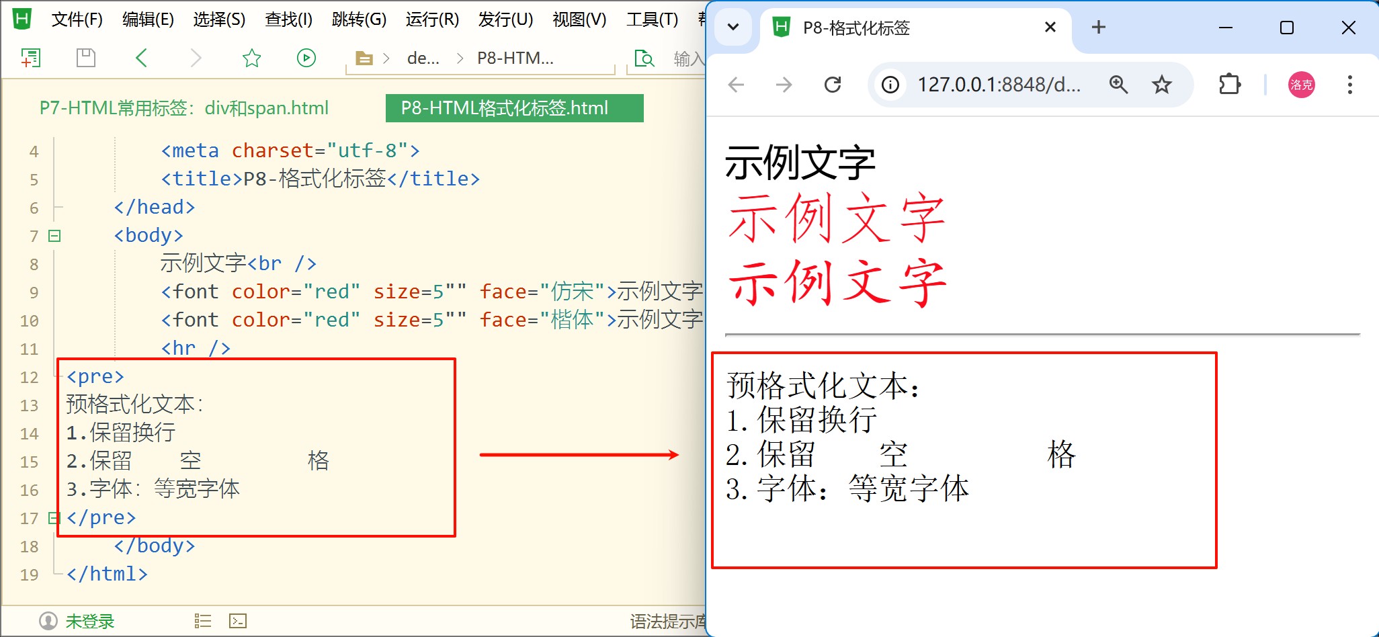Switch to P7-HTML常用标签 editor tab
Image resolution: width=1379 pixels, height=637 pixels.
point(184,108)
